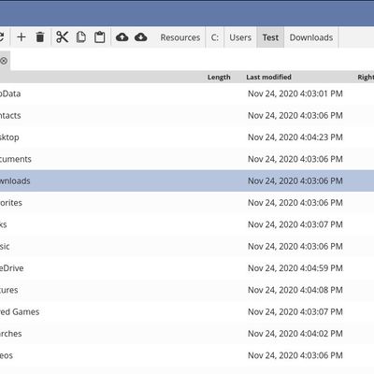Close the tab with the circled x icon
The image size is (374, 374).
click(x=4, y=61)
